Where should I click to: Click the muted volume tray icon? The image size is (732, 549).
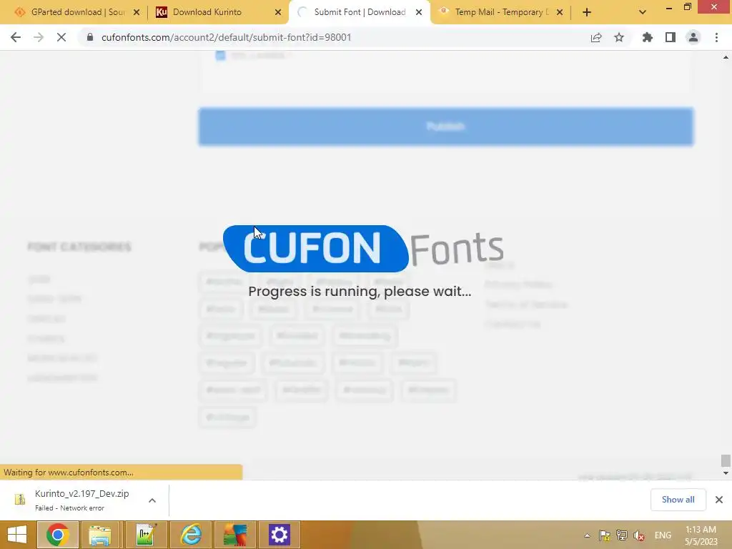click(639, 535)
